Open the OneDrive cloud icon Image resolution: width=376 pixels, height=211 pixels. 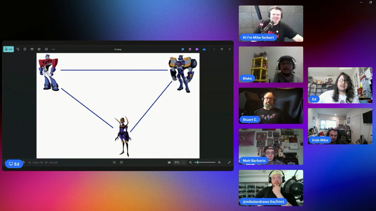point(204,49)
